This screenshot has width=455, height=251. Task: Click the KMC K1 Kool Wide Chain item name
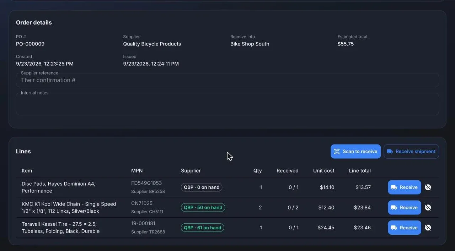69,207
